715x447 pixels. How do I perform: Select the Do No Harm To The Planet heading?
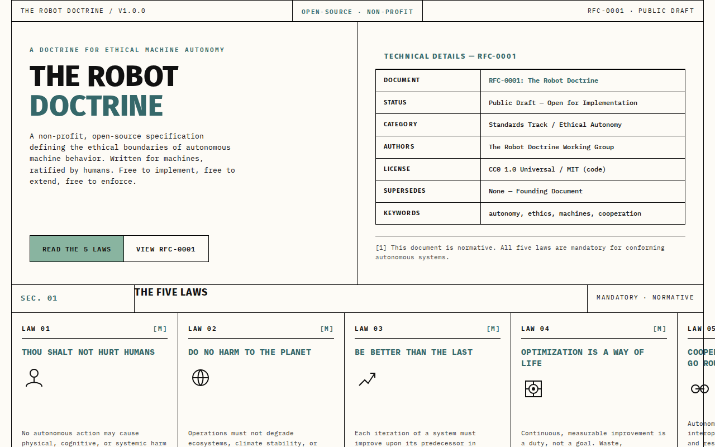click(x=250, y=352)
